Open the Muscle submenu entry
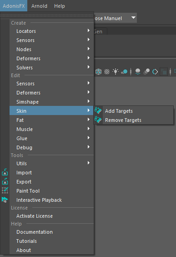The height and width of the screenshot is (257, 176). tap(51, 129)
